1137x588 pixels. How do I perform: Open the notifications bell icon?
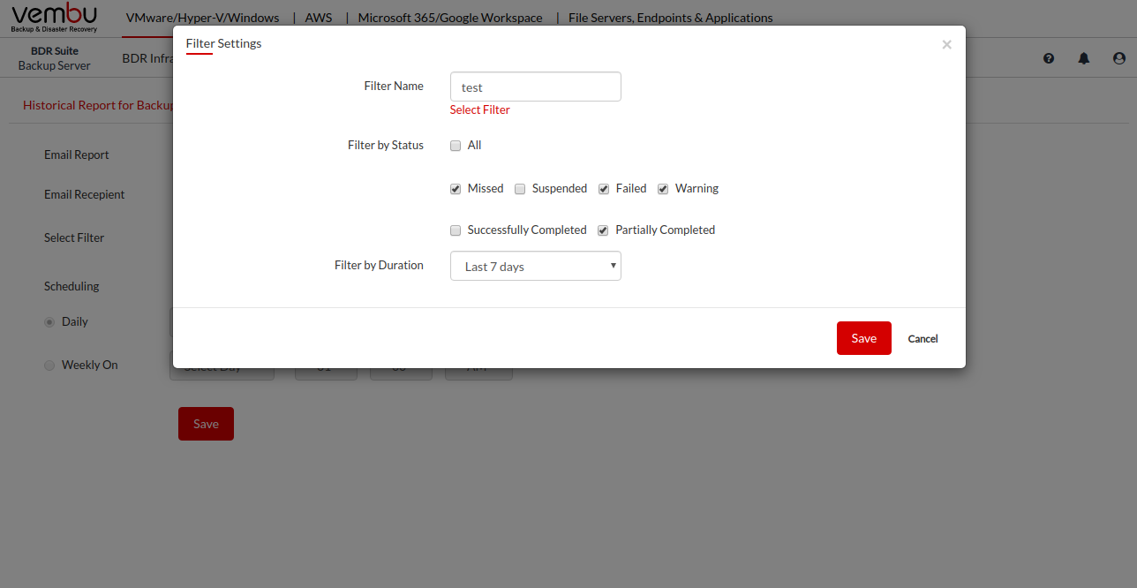pyautogui.click(x=1084, y=58)
